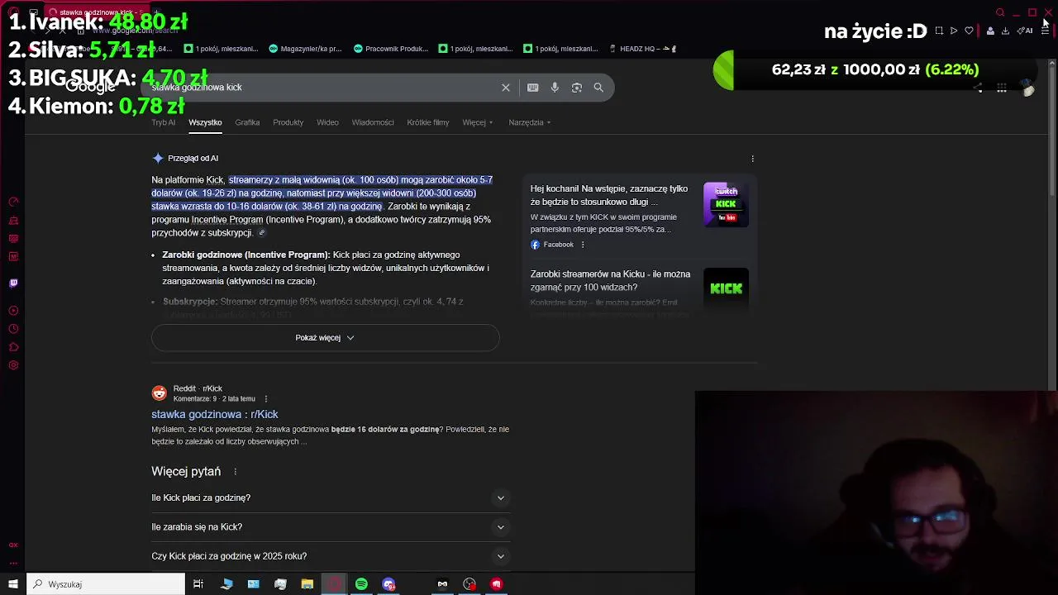Open the Windows Start menu
The width and height of the screenshot is (1058, 595).
13,584
